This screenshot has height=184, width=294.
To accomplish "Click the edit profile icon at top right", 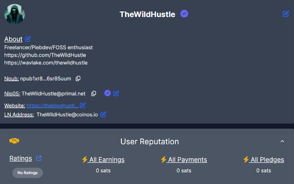I will (x=286, y=14).
